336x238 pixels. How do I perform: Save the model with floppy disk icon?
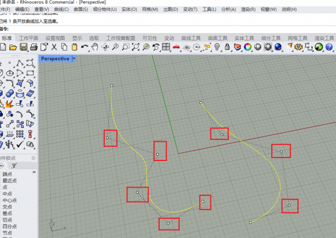23,47
